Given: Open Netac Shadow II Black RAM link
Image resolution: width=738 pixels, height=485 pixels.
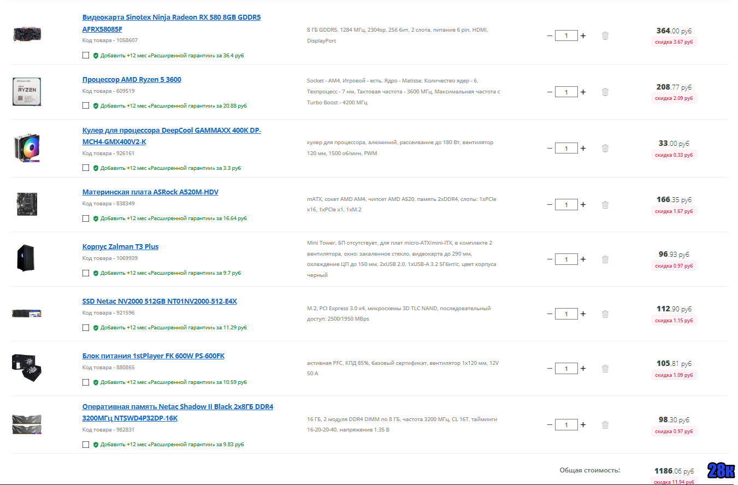Looking at the screenshot, I should tap(178, 412).
